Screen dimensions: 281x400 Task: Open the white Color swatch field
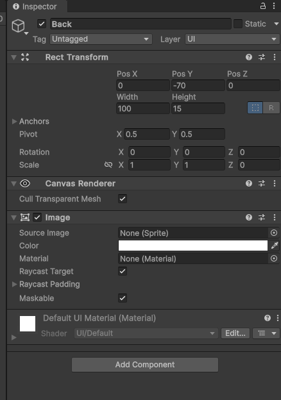point(193,246)
